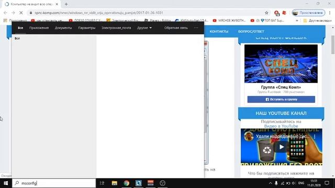Go back in Chrome browser
The height and width of the screenshot is (188, 335).
[x=6, y=13]
